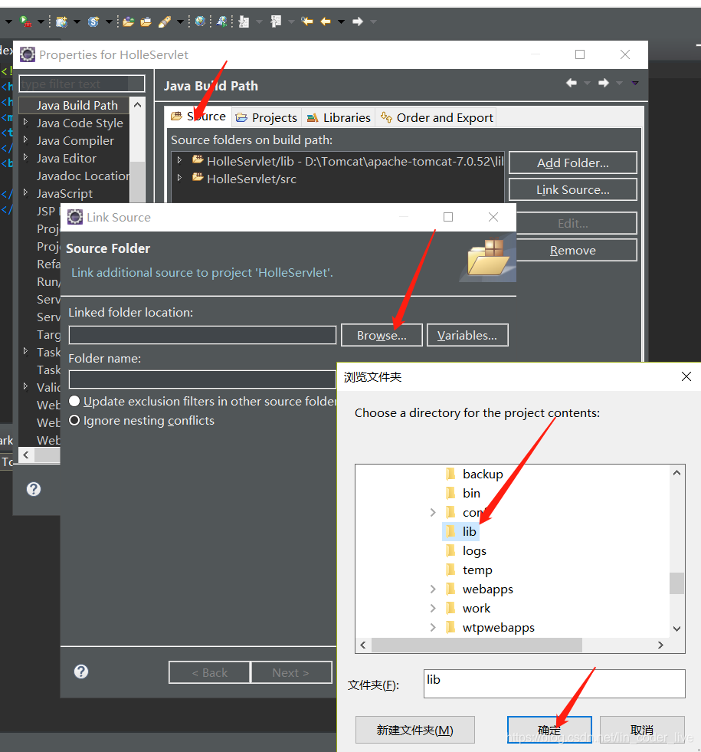701x752 pixels.
Task: Select 'Update exclusion filters in other source folders' radio
Action: [x=74, y=401]
